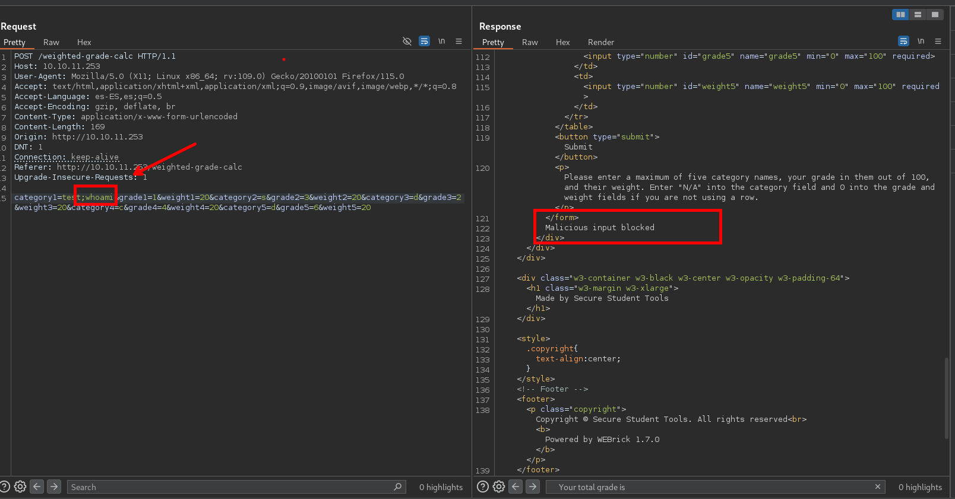Select the Hex tab in Response
Screen dimensions: 955x499
click(562, 42)
